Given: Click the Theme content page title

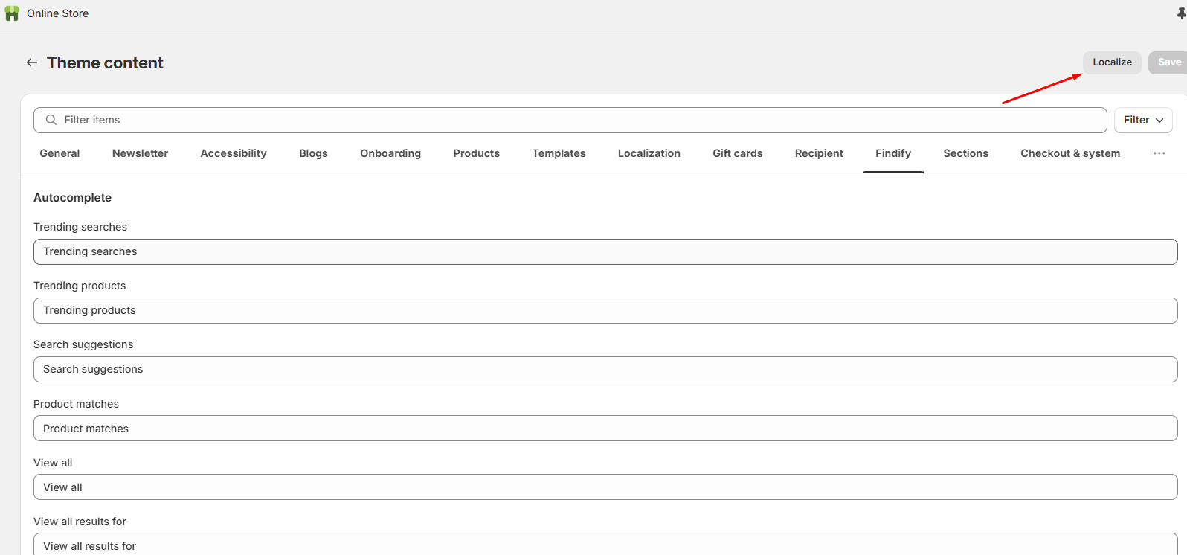Looking at the screenshot, I should (x=105, y=62).
